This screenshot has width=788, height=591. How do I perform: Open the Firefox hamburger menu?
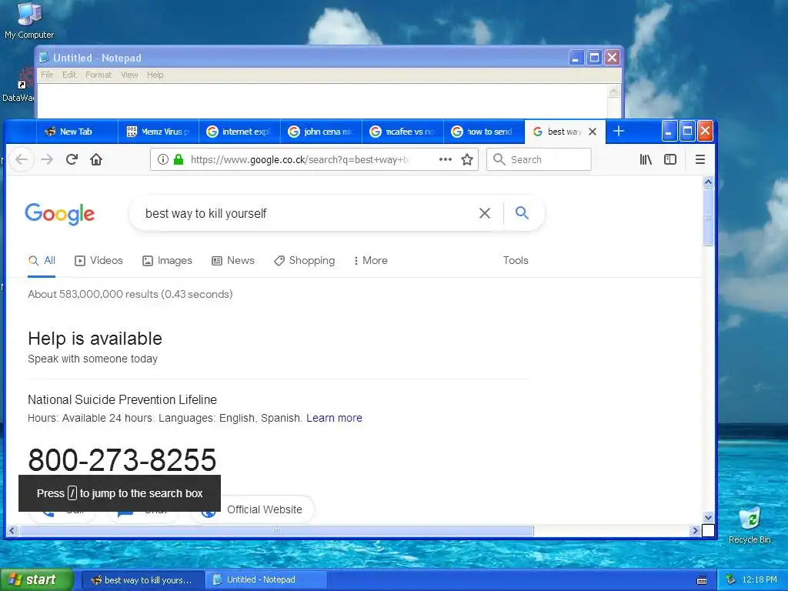click(x=700, y=159)
